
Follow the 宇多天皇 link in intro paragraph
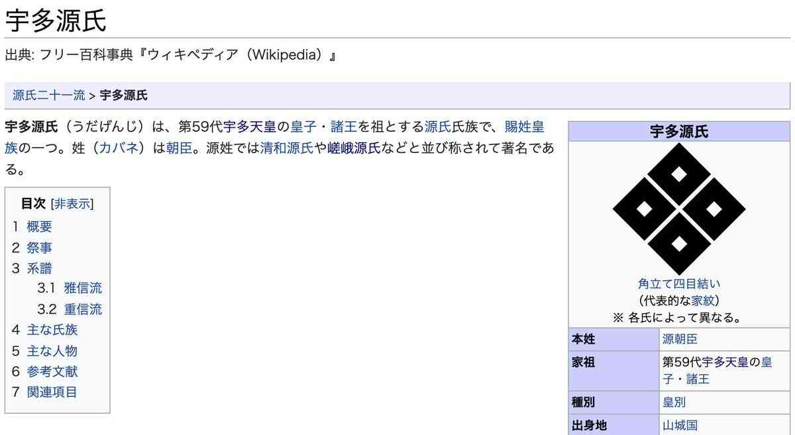click(249, 127)
